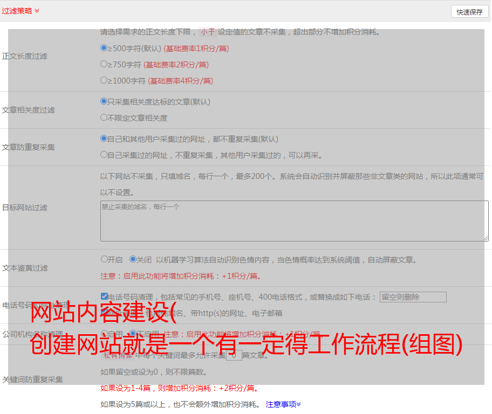Click the 快速保存 button
The height and width of the screenshot is (414, 492).
click(469, 12)
